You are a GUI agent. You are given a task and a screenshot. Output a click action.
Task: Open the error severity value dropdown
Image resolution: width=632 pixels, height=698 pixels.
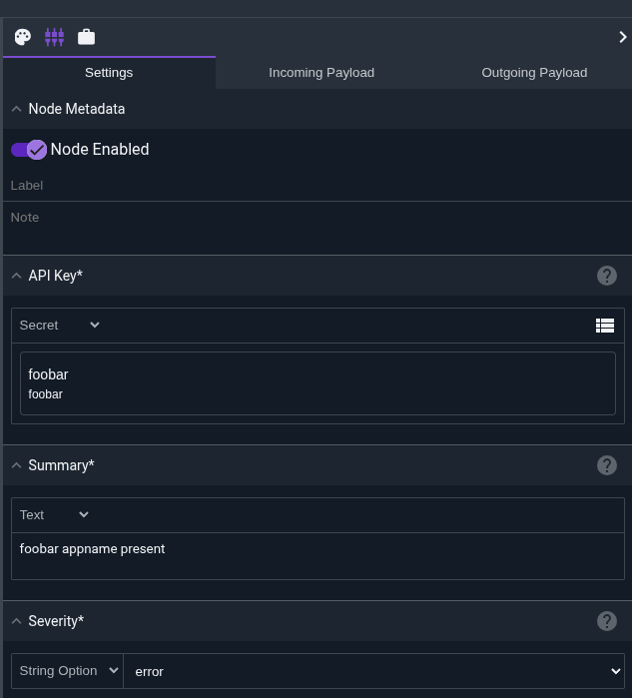coord(373,671)
